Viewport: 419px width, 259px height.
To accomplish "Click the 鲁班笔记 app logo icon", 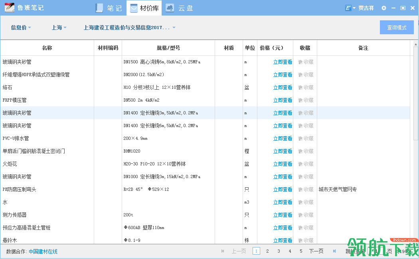I will point(10,7).
